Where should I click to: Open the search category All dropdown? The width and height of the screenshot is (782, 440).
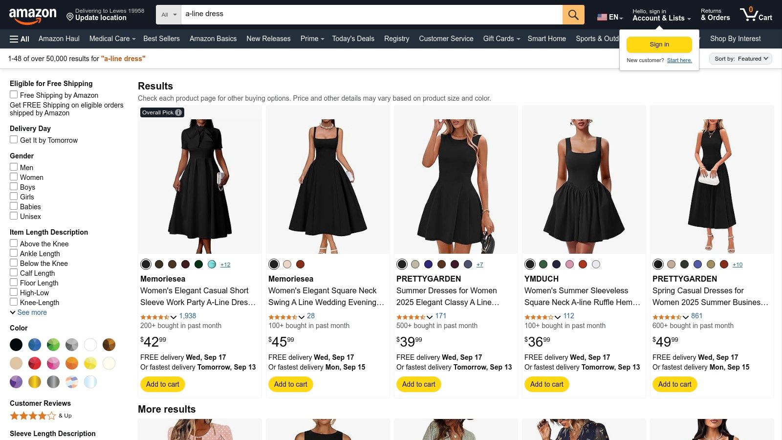(x=169, y=15)
